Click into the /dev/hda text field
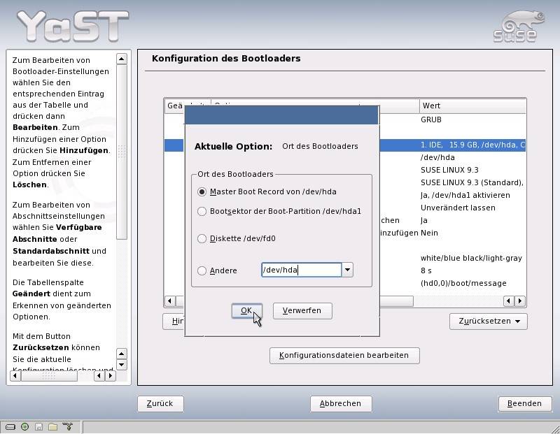 [301, 270]
